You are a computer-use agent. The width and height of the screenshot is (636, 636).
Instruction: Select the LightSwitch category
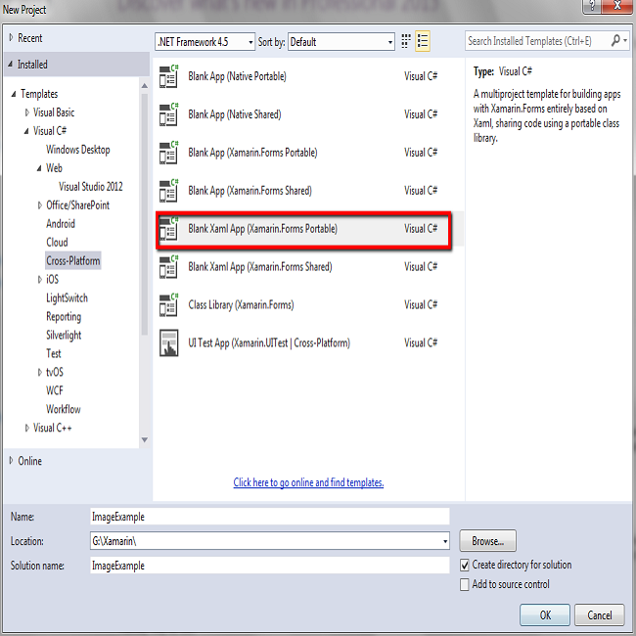[x=67, y=298]
